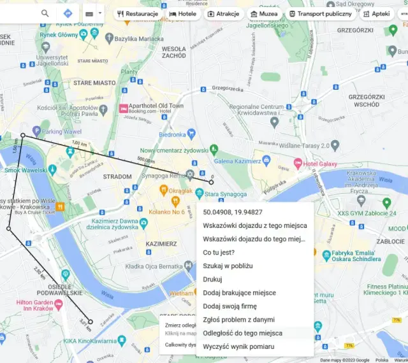Select Zgłoś problem z danymi
The image size is (408, 363).
point(255,320)
